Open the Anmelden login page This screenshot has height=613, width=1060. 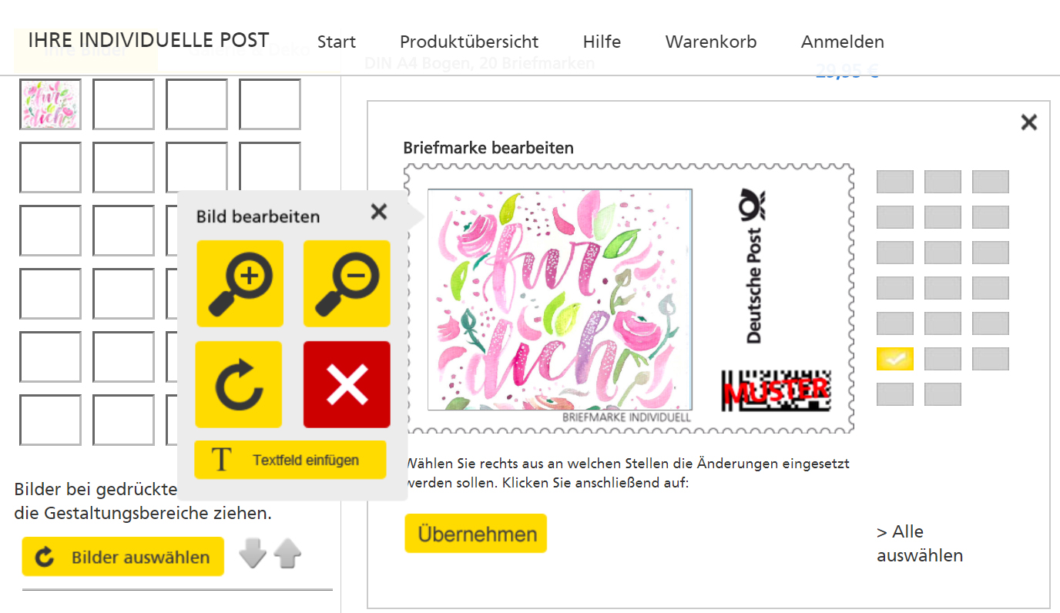[843, 42]
